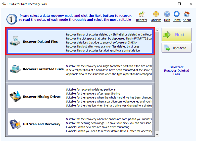Click the scrollbar down arrow in mode list
Image resolution: width=197 pixels, height=142 pixels.
(x=157, y=134)
